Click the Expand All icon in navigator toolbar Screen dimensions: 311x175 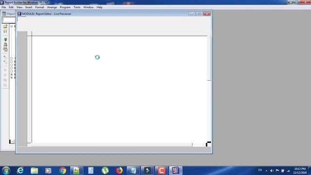(5, 80)
